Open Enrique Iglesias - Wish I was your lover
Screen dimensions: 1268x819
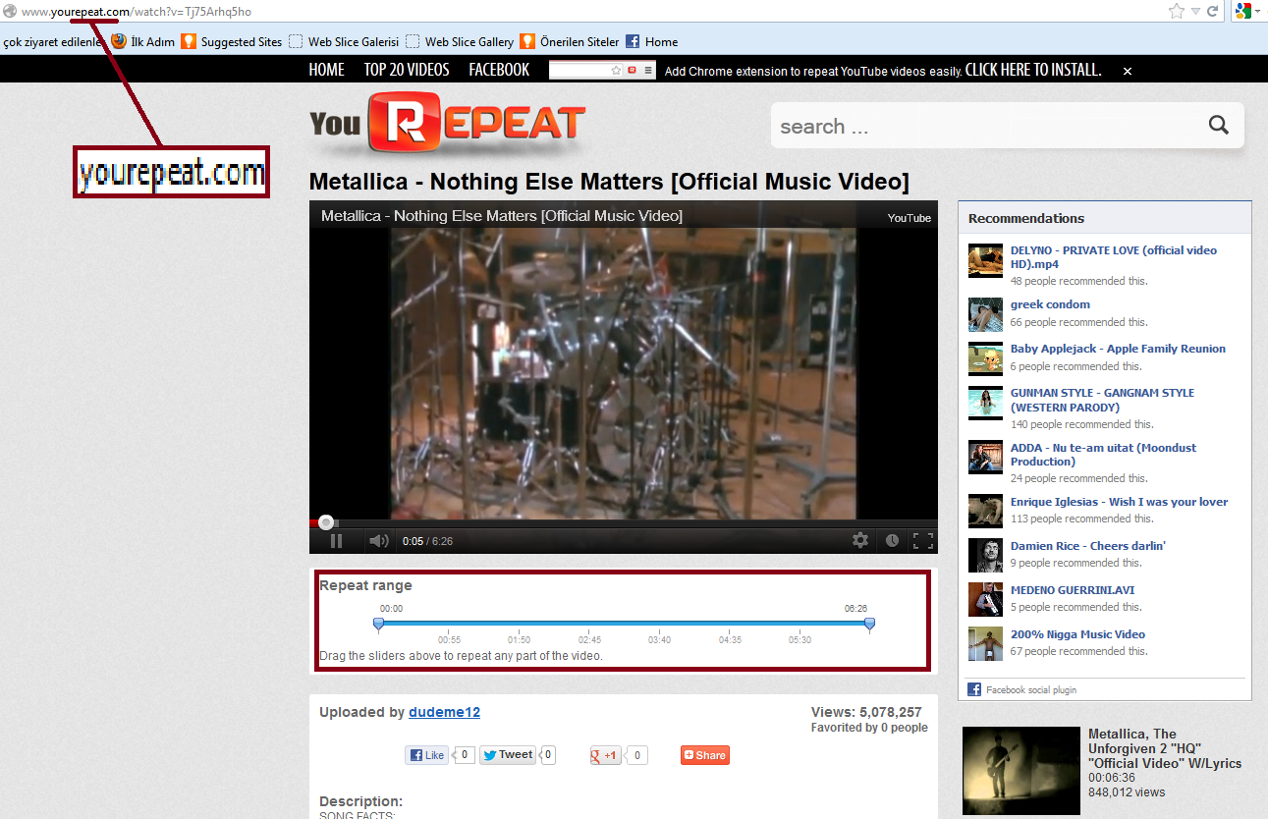coord(1119,502)
